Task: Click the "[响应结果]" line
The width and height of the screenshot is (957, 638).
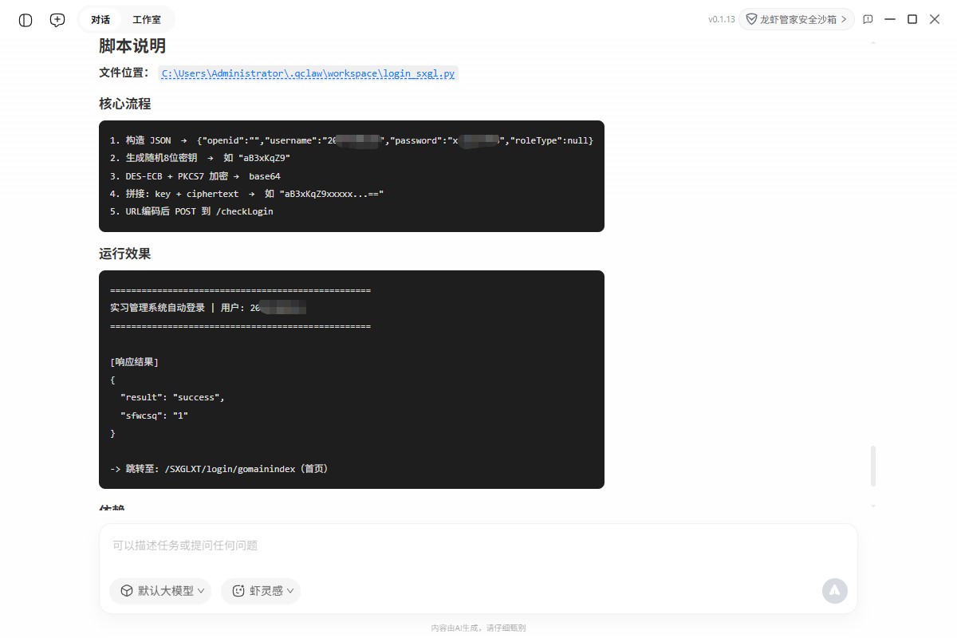Action: click(135, 362)
